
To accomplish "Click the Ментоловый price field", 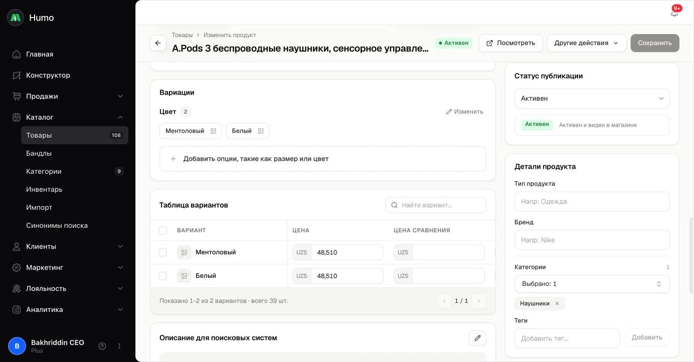I will 347,252.
